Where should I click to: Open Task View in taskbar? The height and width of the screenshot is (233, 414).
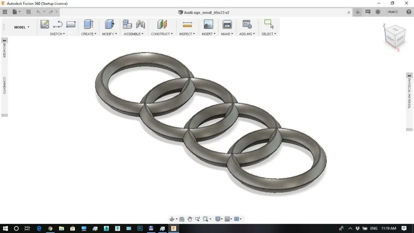[27, 228]
